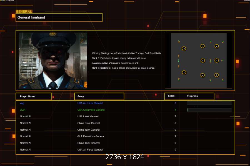Click the General Ironhand portrait image
Screen dimensions: 250x166
(53, 61)
